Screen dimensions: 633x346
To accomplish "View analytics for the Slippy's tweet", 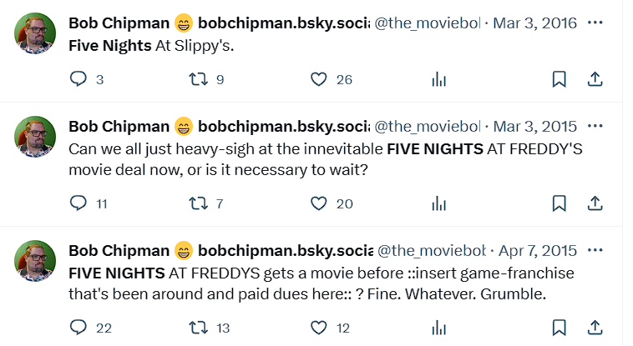I will tap(438, 79).
